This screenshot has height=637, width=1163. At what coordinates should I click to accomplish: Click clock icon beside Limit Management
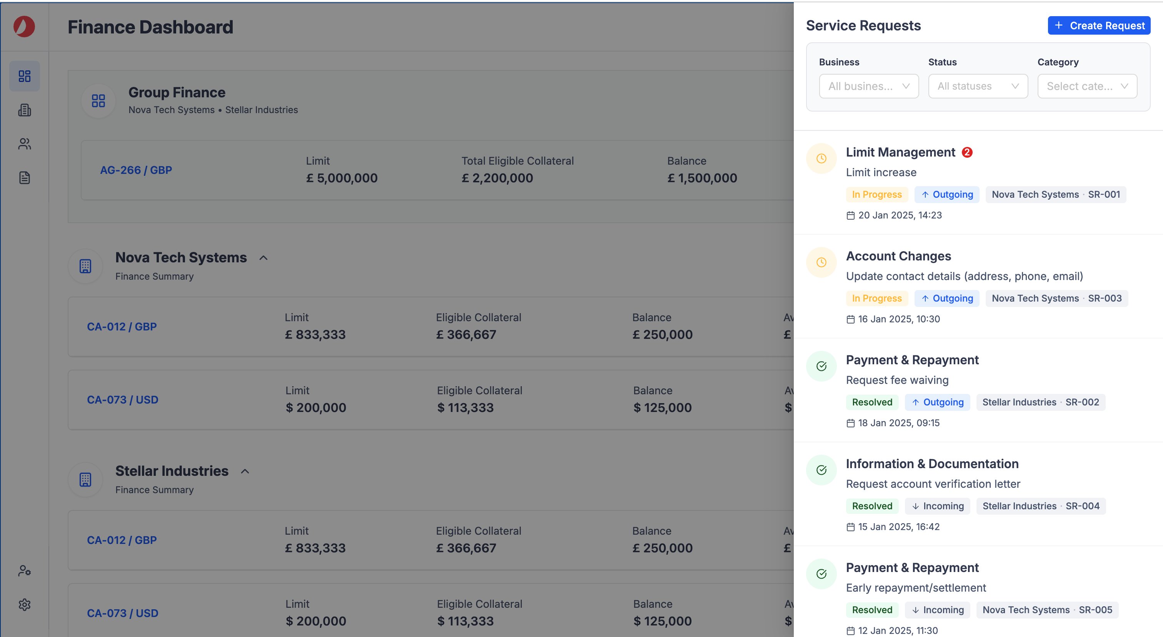821,158
